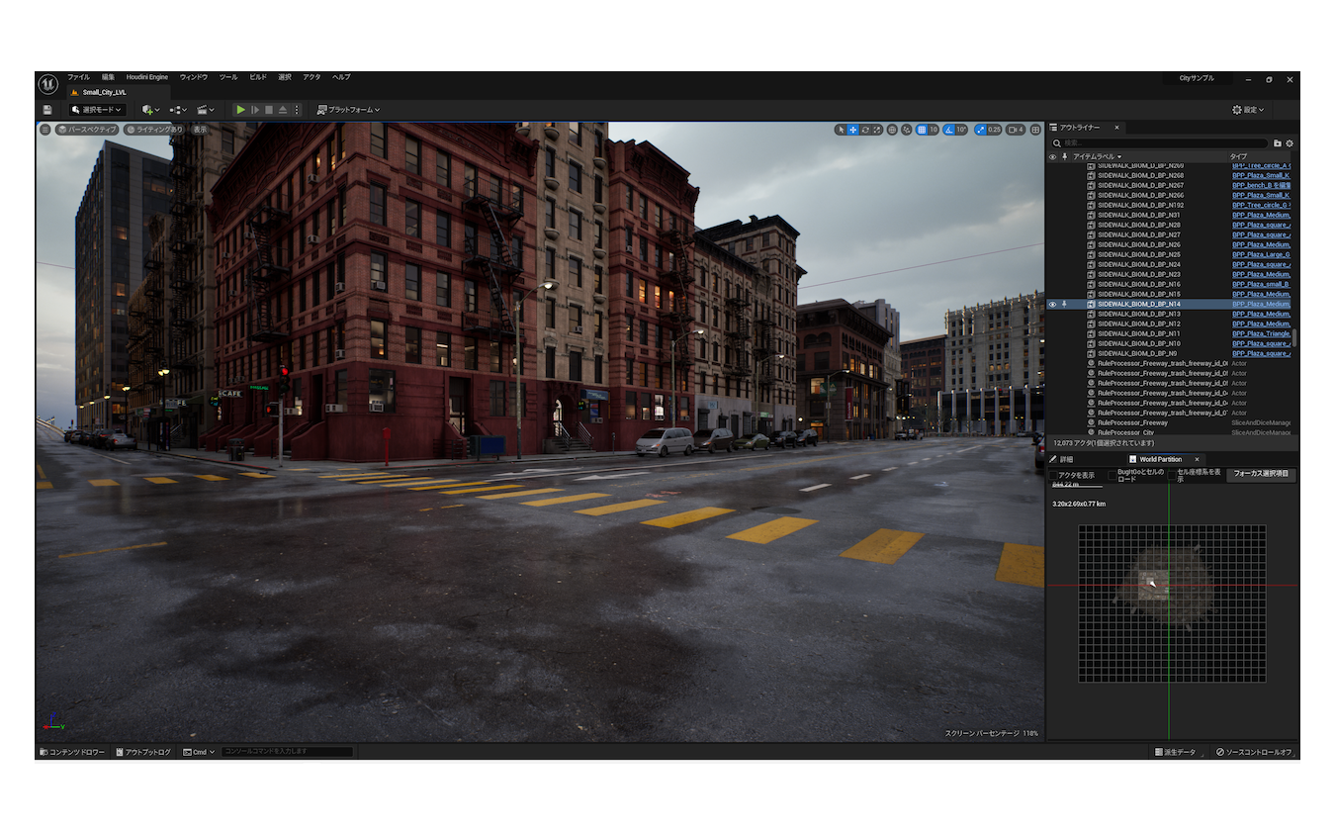This screenshot has height=835, width=1335.
Task: Select RuleProcessor_Freeway in the Outliner
Action: tap(1132, 422)
